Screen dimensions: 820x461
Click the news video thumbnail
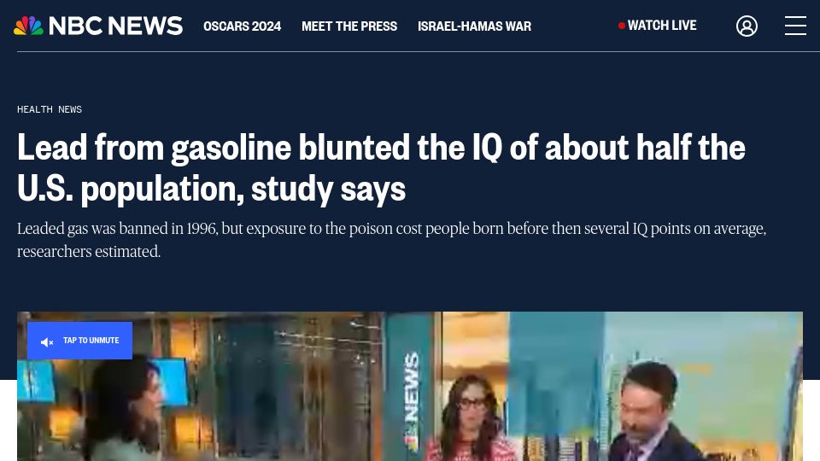410,386
